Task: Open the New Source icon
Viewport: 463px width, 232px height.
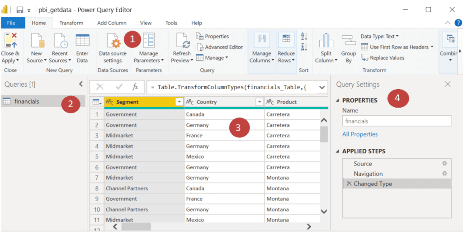Action: click(38, 40)
